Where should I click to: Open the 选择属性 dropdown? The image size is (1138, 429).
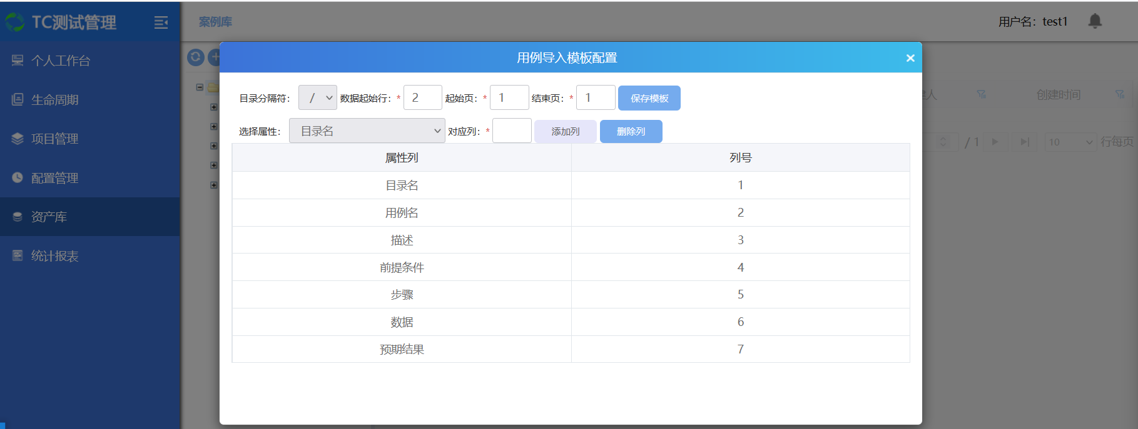point(367,131)
